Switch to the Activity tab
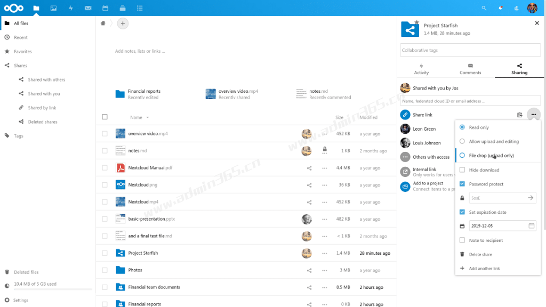 coord(421,69)
